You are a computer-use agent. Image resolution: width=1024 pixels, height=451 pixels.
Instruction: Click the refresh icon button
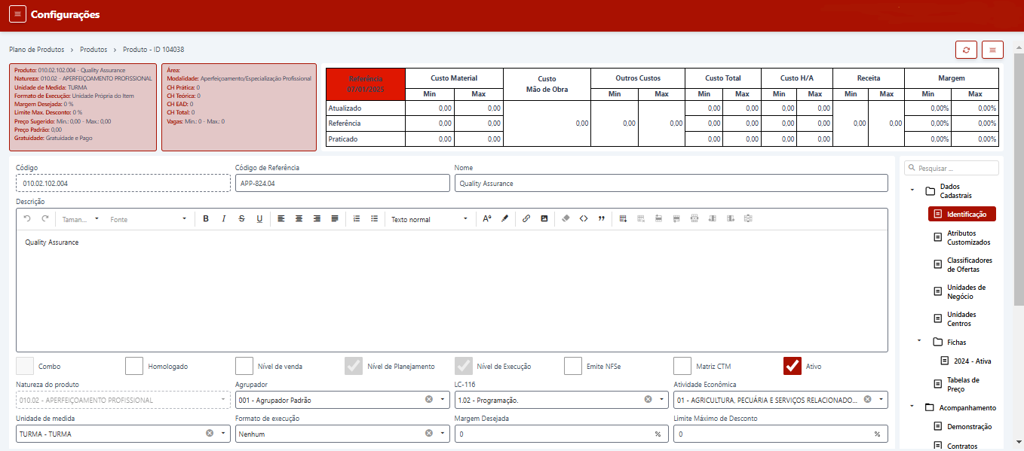[966, 50]
